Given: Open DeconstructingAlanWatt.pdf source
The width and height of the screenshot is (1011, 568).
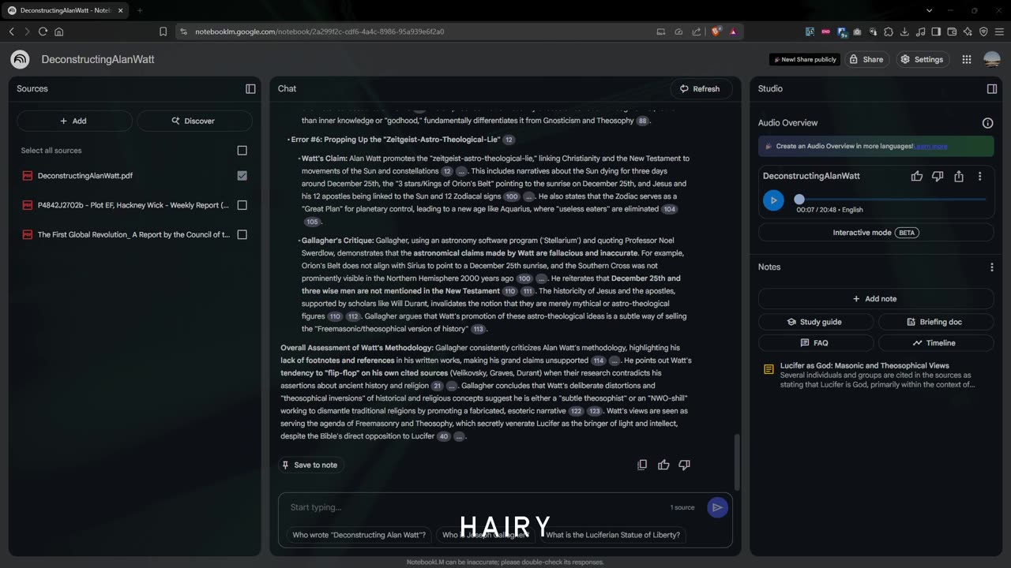Looking at the screenshot, I should (x=85, y=176).
